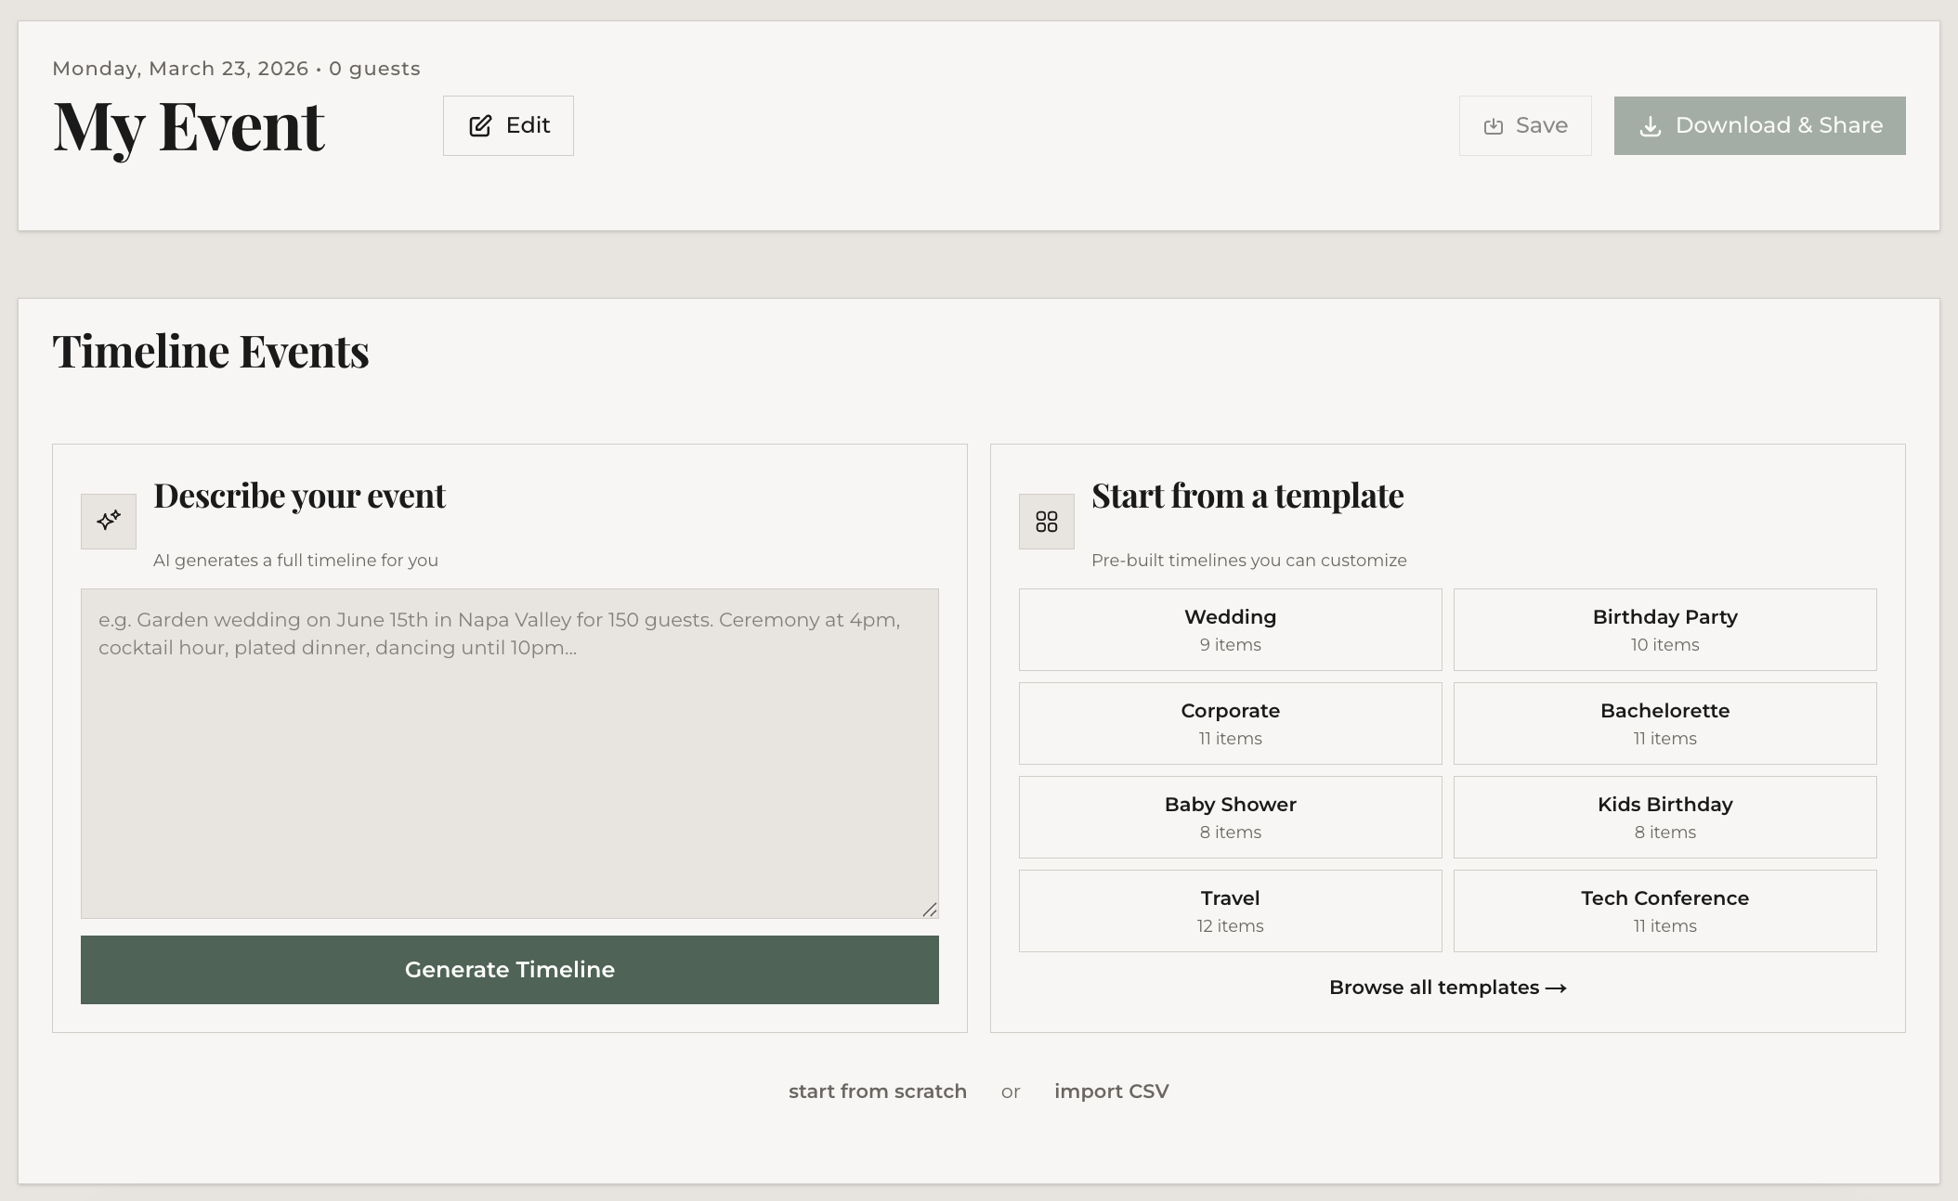This screenshot has height=1201, width=1958.
Task: Click the Save button
Action: click(1525, 125)
